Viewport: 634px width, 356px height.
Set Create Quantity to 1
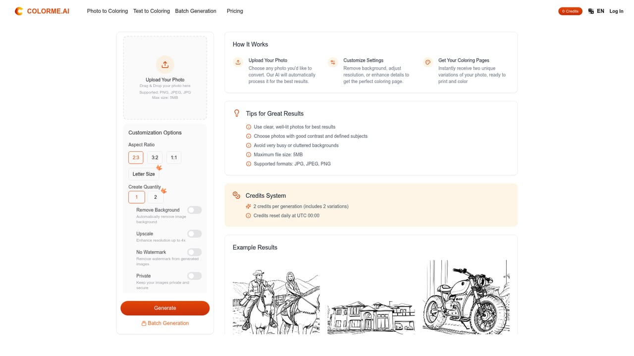(x=137, y=197)
